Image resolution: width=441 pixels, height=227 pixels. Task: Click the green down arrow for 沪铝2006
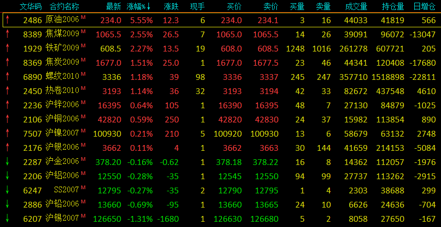pyautogui.click(x=7, y=176)
